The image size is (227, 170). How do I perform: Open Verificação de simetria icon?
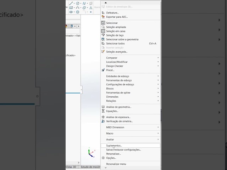coord(103,121)
